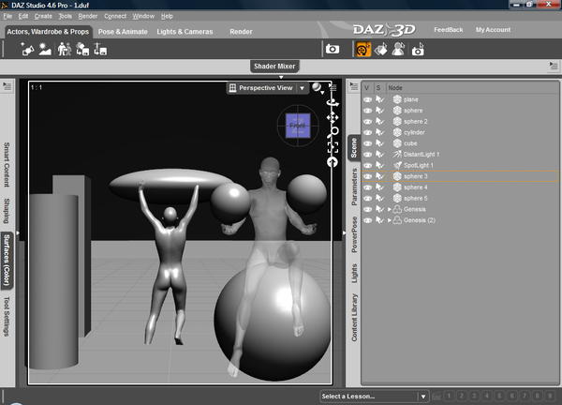Toggle visibility of SpotLight 1
This screenshot has width=562, height=405.
[x=367, y=166]
